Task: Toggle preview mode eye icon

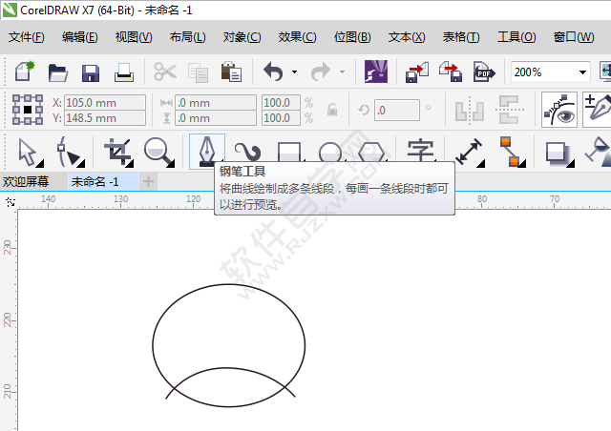Action: [558, 110]
